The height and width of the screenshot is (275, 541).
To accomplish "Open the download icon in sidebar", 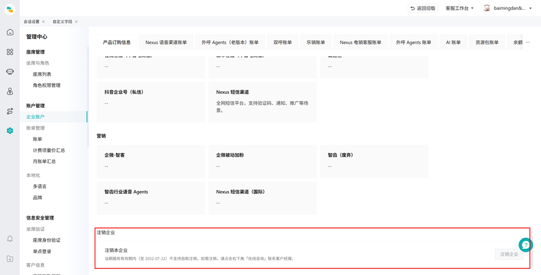I will 10,259.
